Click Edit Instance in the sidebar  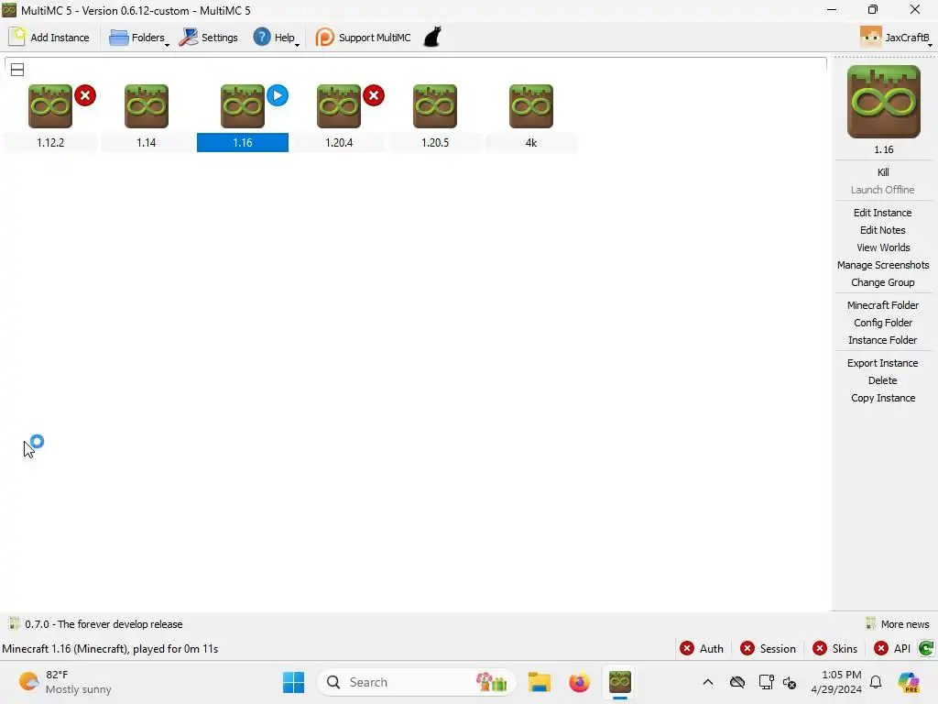pyautogui.click(x=883, y=213)
